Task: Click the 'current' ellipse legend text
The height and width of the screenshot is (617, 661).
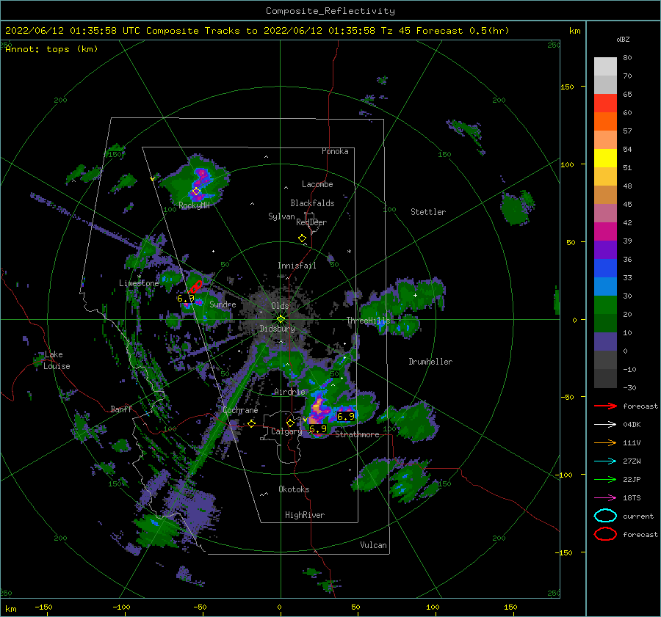Action: (x=638, y=516)
